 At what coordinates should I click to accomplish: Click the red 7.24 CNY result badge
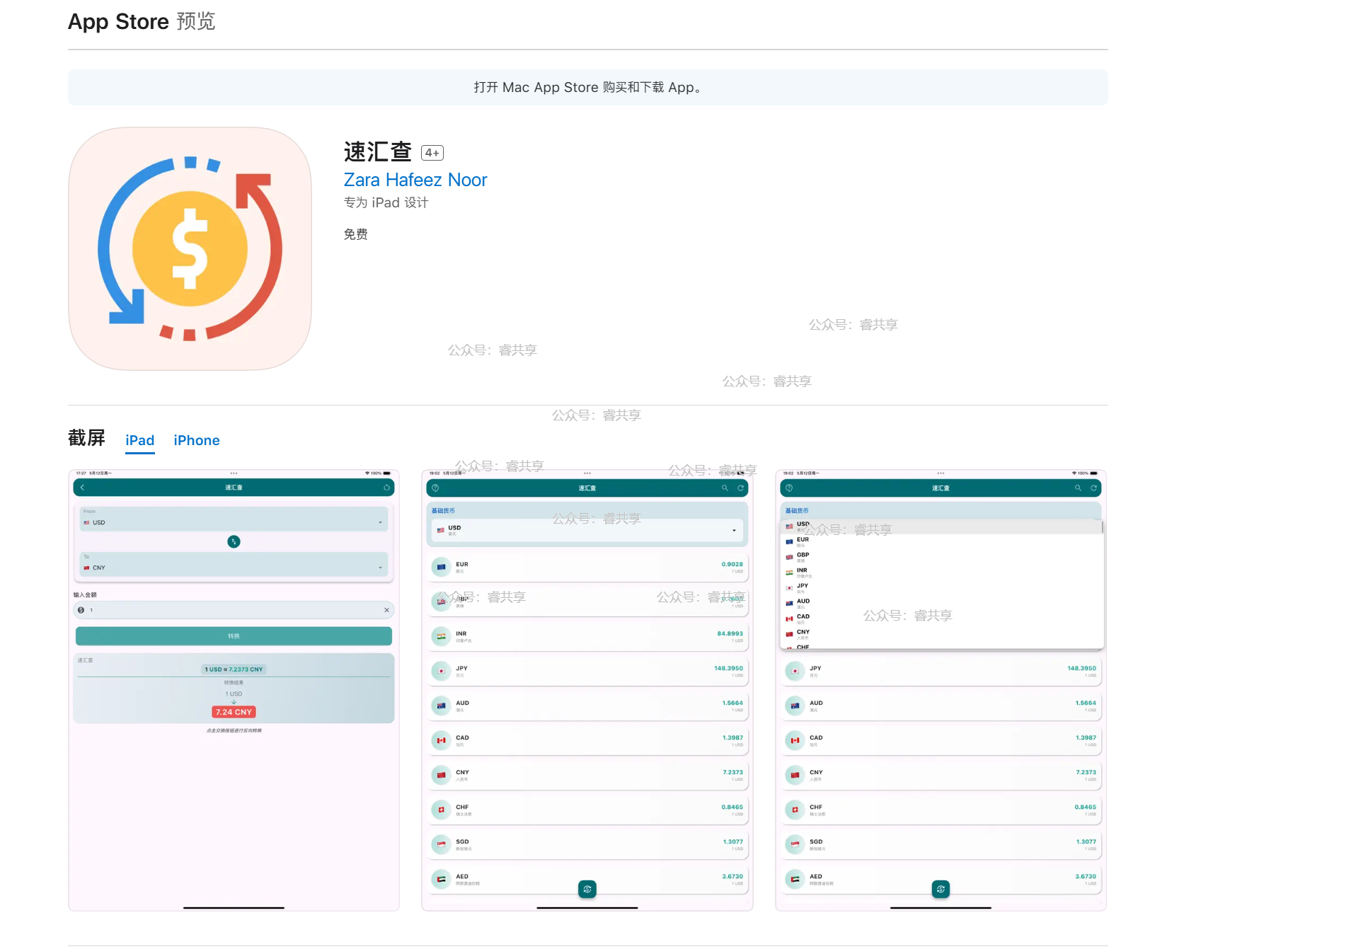pos(234,712)
